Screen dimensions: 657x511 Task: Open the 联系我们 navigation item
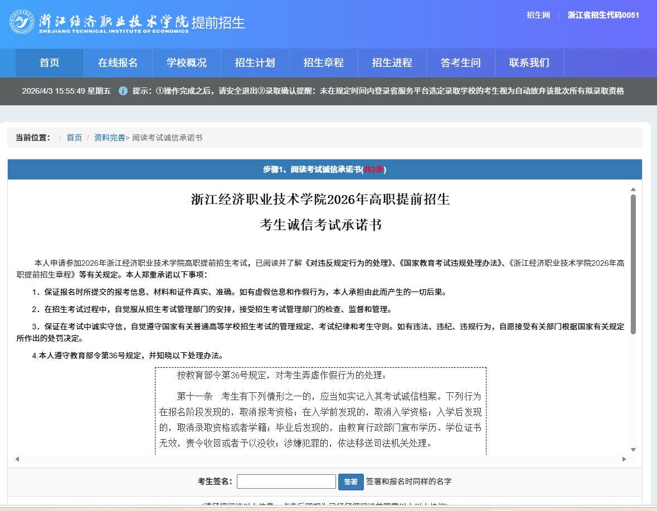coord(529,63)
